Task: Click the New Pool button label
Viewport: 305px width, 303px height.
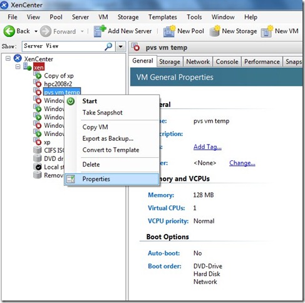Action: click(190, 31)
